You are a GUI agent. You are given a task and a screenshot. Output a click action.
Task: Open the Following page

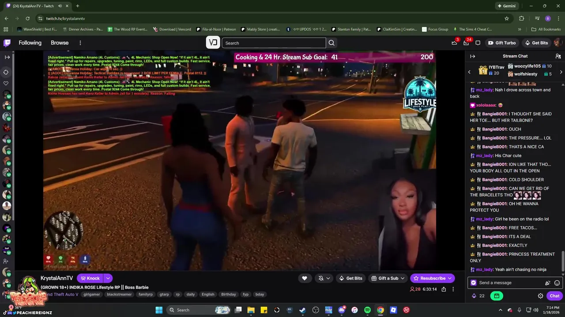point(30,43)
